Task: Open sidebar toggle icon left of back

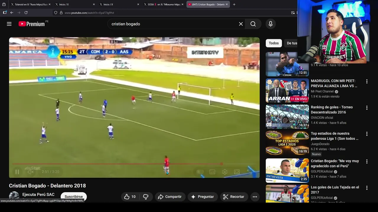Action: coord(5,13)
